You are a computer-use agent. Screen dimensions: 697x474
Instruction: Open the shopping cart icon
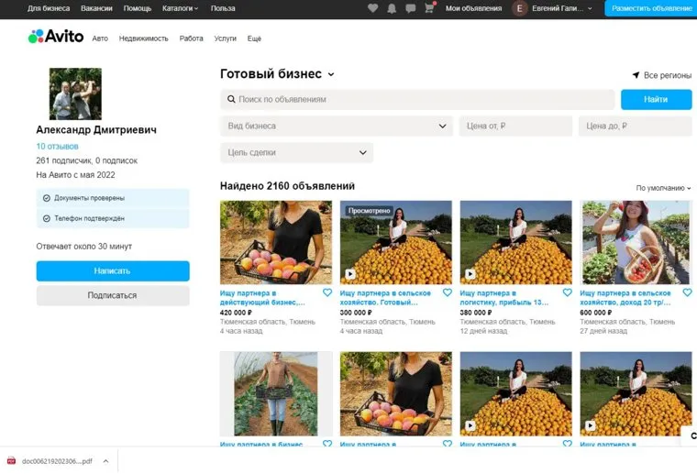[x=429, y=8]
